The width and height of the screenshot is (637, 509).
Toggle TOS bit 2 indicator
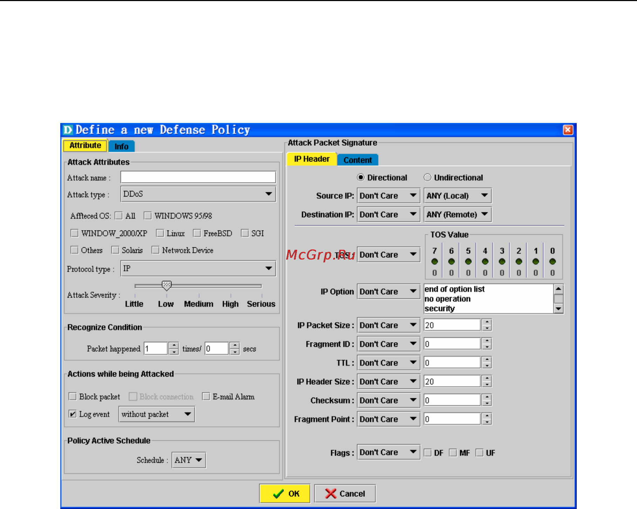(519, 261)
